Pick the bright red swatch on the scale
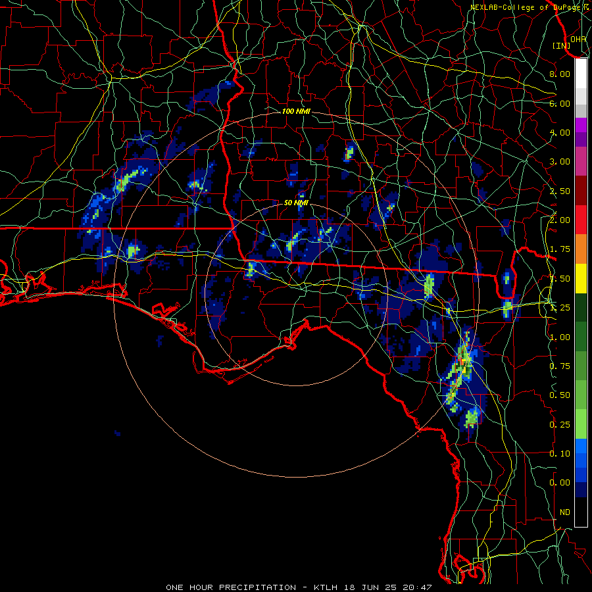 pyautogui.click(x=581, y=220)
